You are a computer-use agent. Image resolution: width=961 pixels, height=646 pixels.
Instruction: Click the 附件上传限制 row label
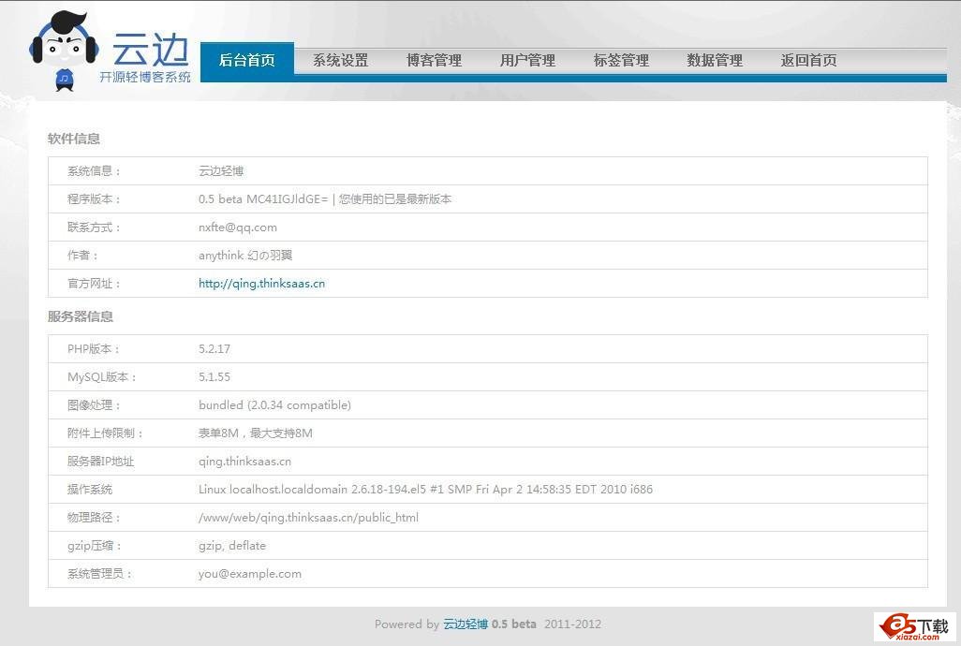click(x=105, y=433)
